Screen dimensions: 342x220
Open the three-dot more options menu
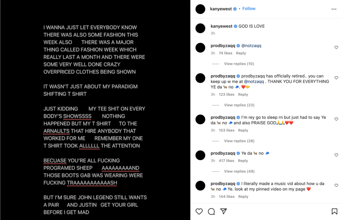[334, 9]
